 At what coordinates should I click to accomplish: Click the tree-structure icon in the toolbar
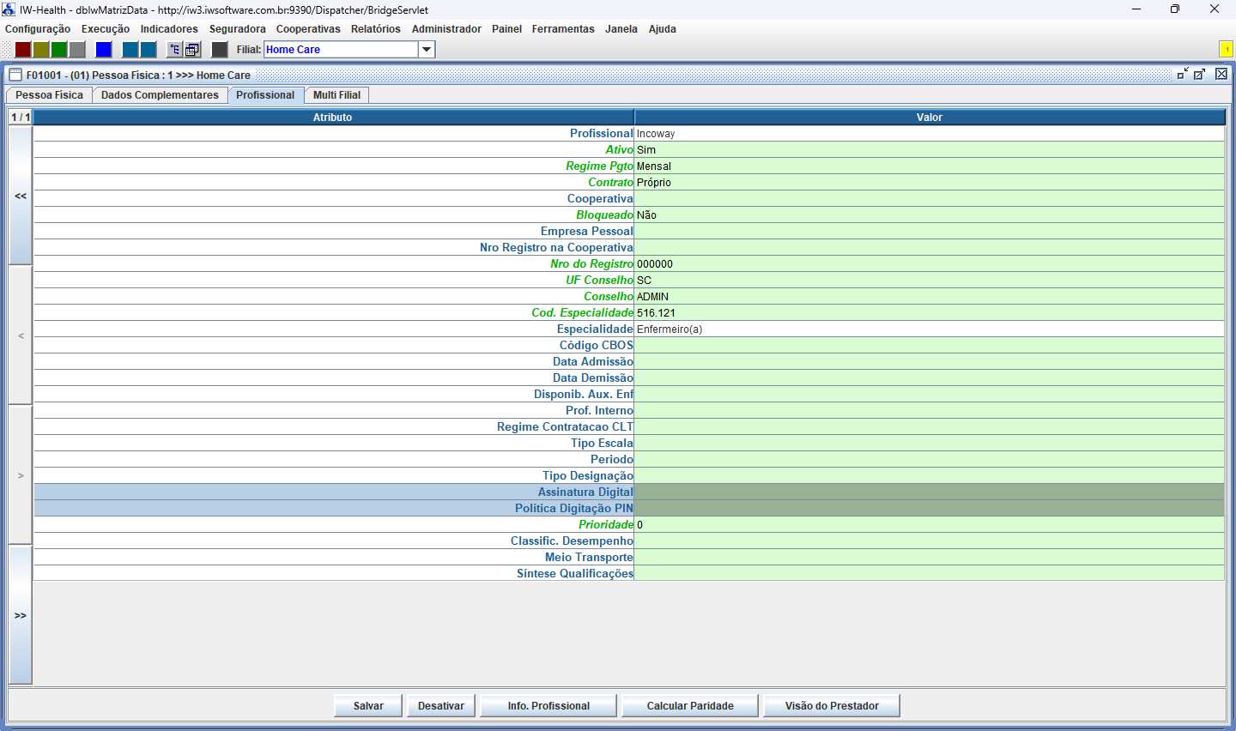(174, 50)
